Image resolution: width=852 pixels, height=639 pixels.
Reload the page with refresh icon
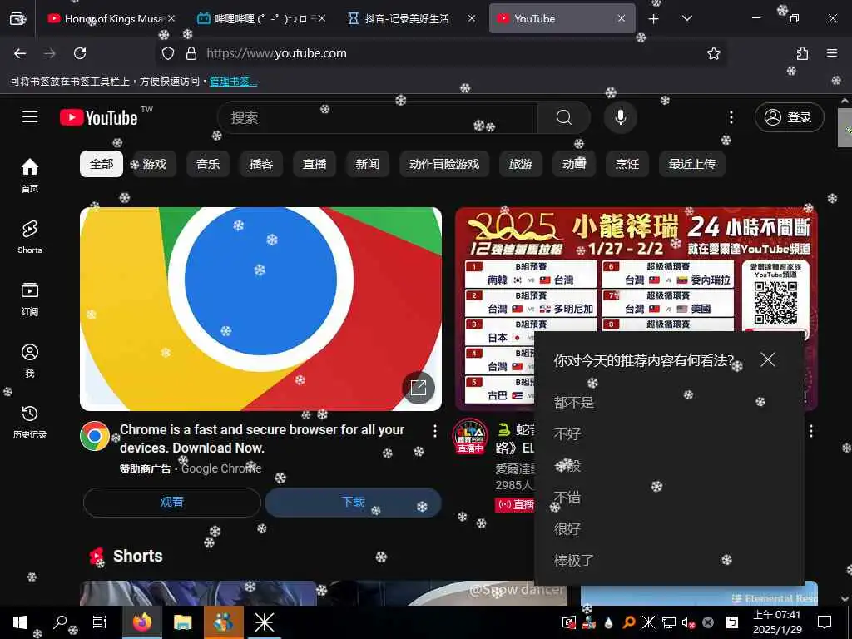click(x=80, y=53)
